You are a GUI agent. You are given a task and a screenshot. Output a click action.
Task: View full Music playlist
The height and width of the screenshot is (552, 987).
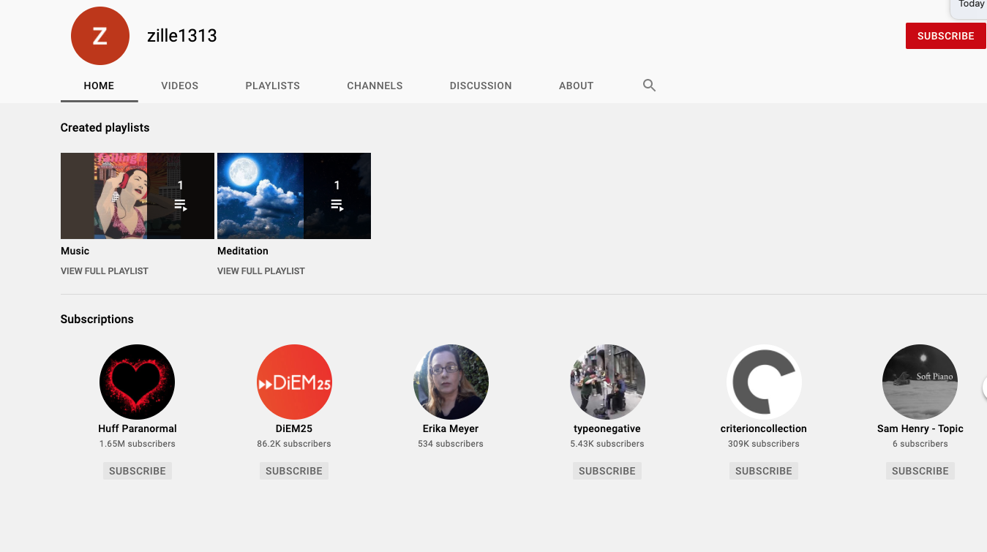[105, 271]
